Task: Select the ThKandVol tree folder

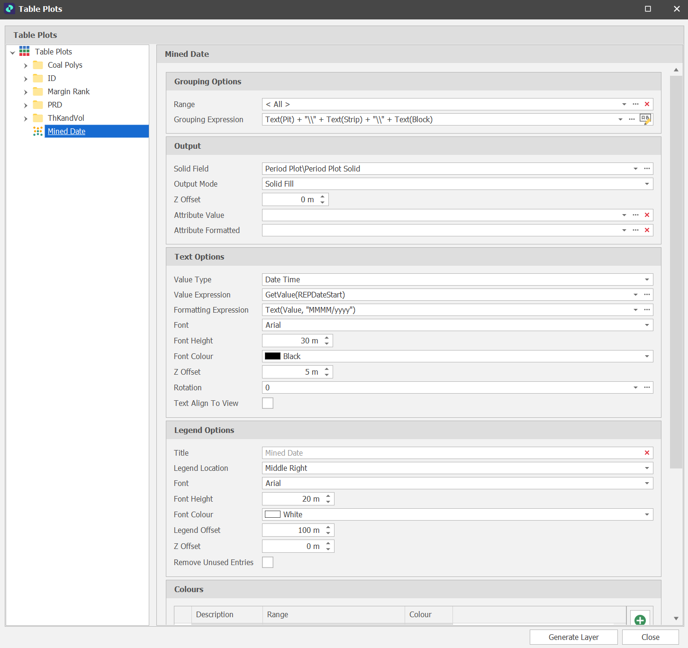Action: point(66,118)
